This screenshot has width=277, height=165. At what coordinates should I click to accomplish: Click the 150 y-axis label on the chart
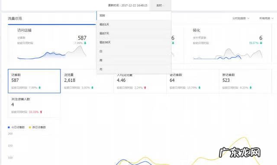pyautogui.click(x=10, y=146)
